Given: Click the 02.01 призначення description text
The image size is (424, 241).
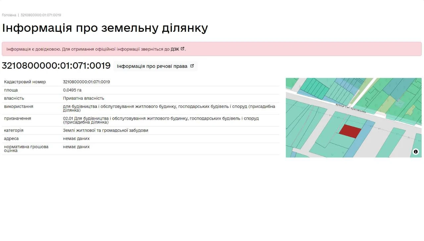Looking at the screenshot, I should tap(161, 120).
